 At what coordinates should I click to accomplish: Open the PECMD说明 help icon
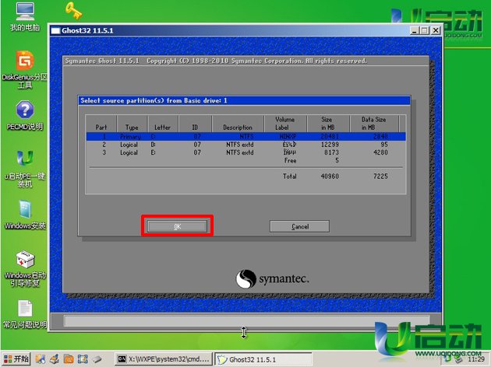(25, 115)
